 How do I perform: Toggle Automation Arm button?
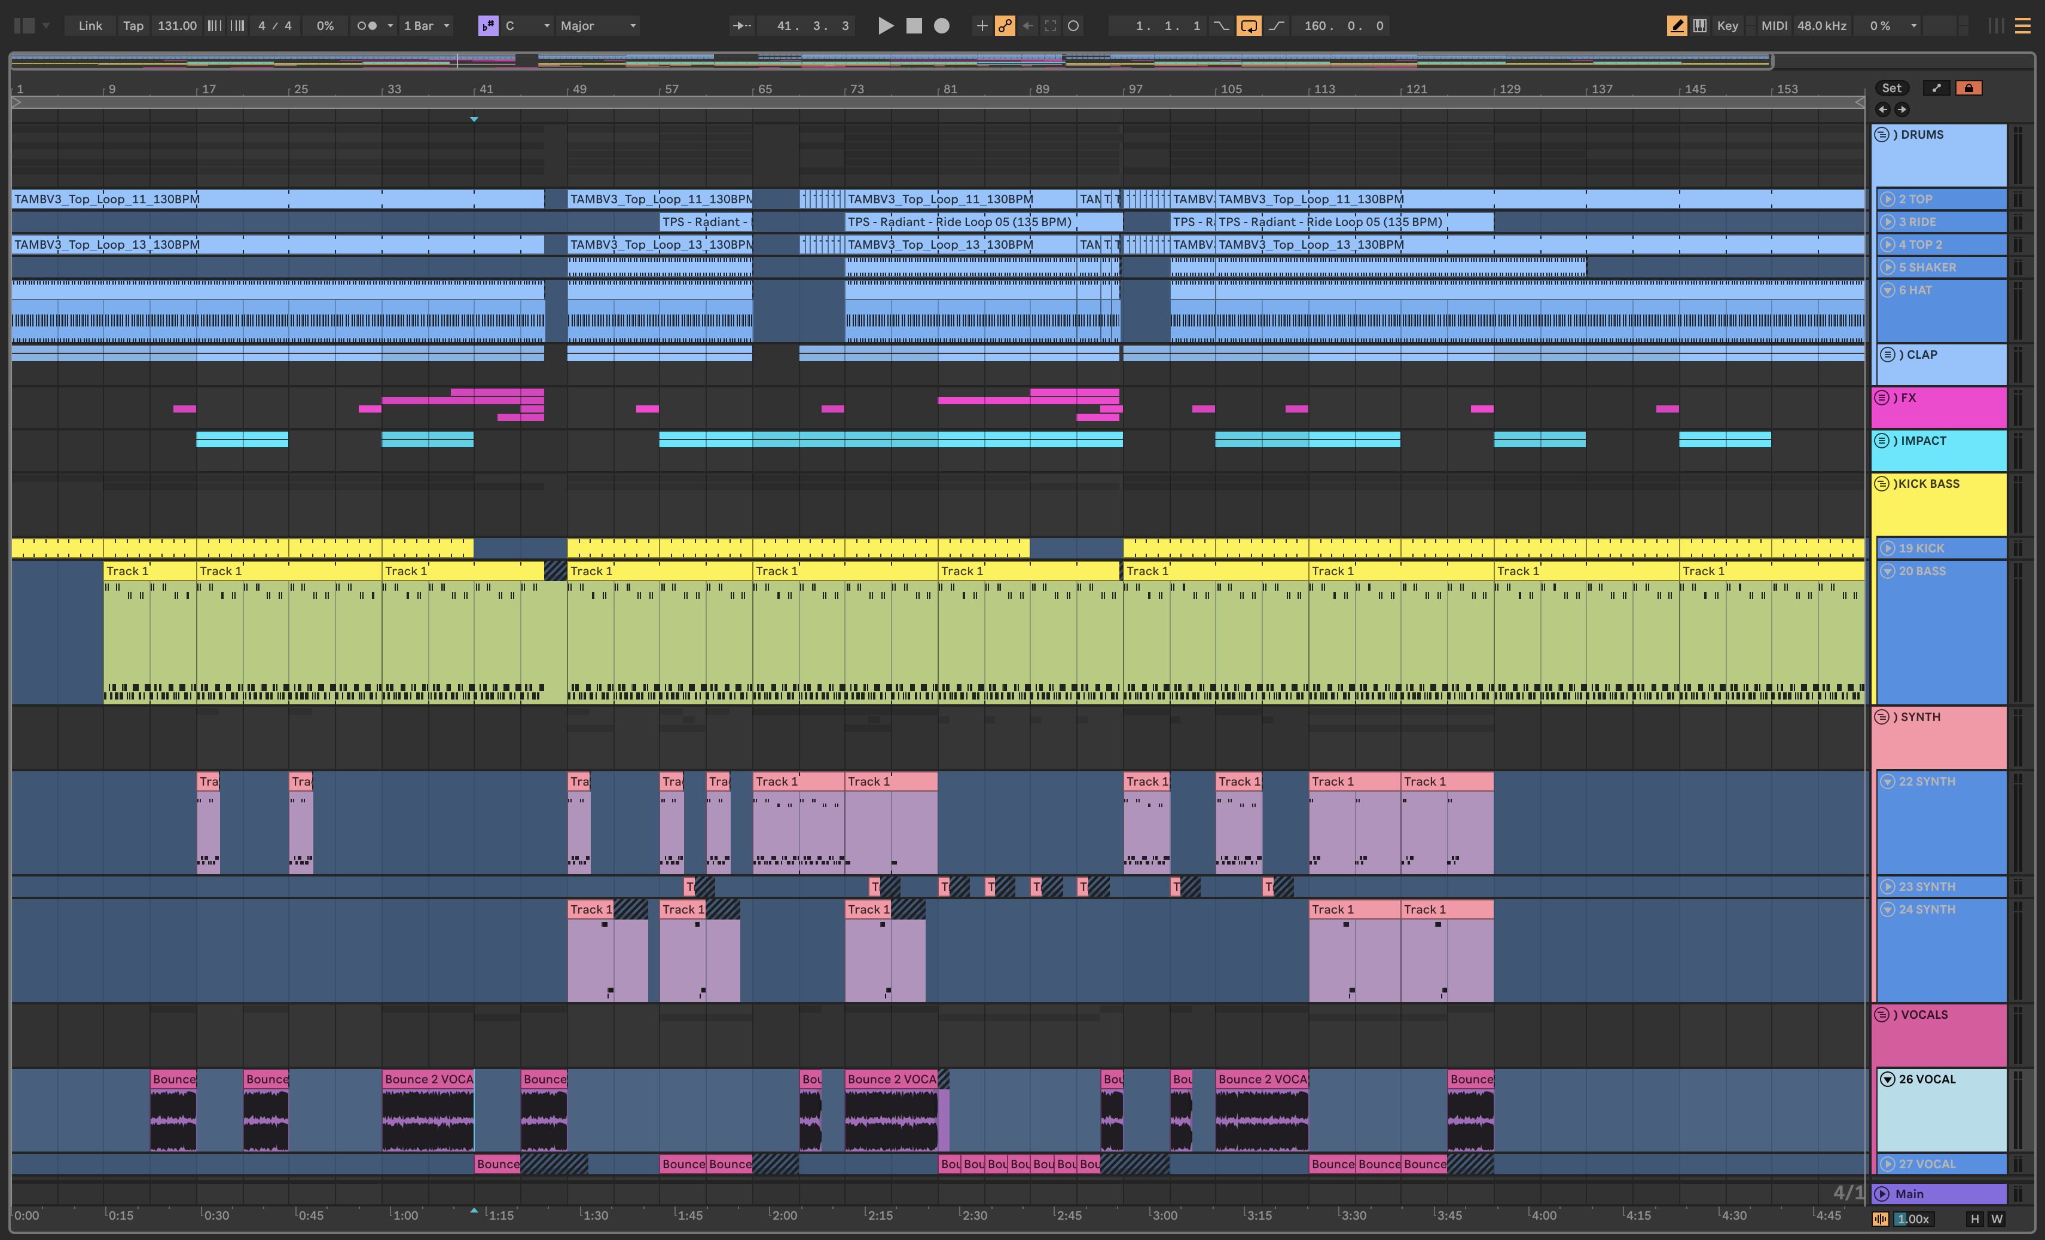tap(1005, 26)
